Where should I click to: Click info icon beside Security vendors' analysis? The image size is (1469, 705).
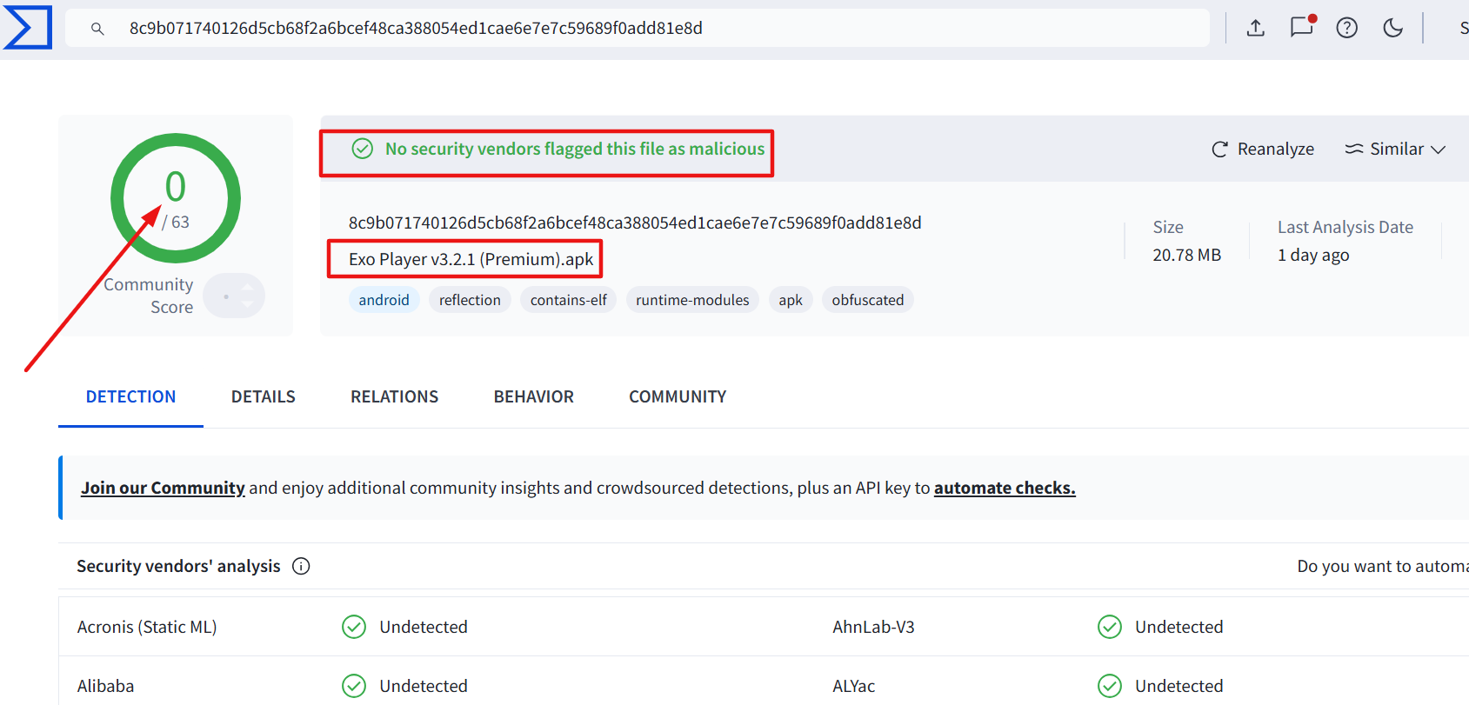(301, 566)
